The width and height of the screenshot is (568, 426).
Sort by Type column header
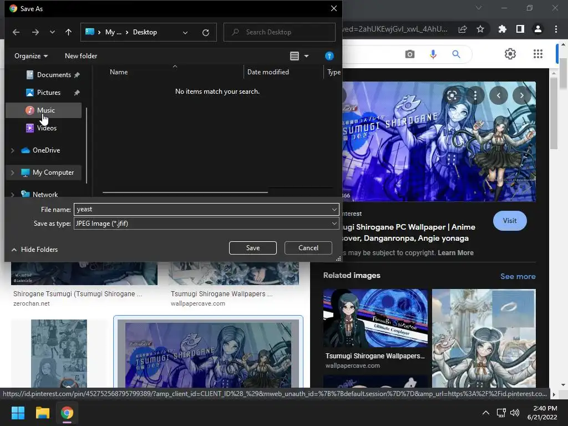coord(333,72)
